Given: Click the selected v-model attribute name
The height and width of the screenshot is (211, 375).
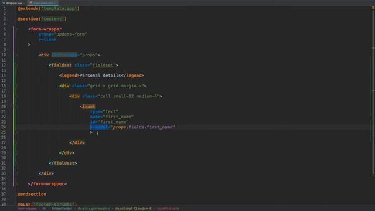Looking at the screenshot, I should [99, 127].
